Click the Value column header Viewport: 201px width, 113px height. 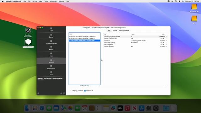coord(133,34)
